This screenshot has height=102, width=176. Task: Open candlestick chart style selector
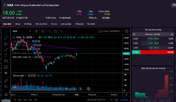tap(36, 31)
